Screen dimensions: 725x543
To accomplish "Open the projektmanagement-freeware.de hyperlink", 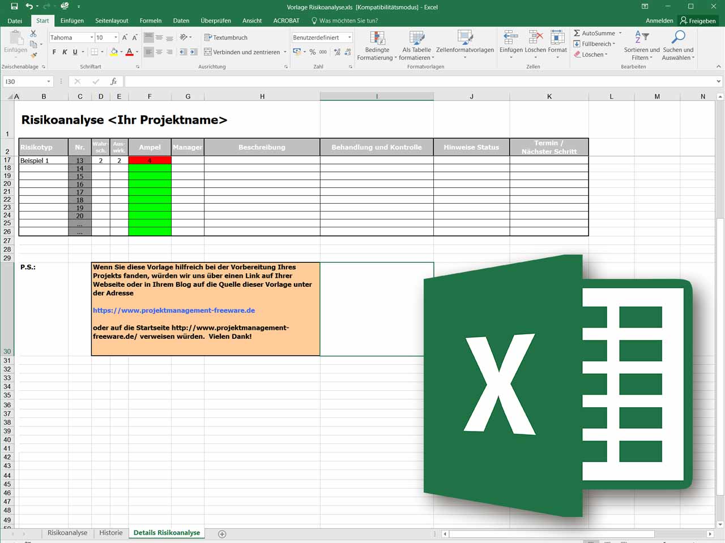I will point(174,311).
